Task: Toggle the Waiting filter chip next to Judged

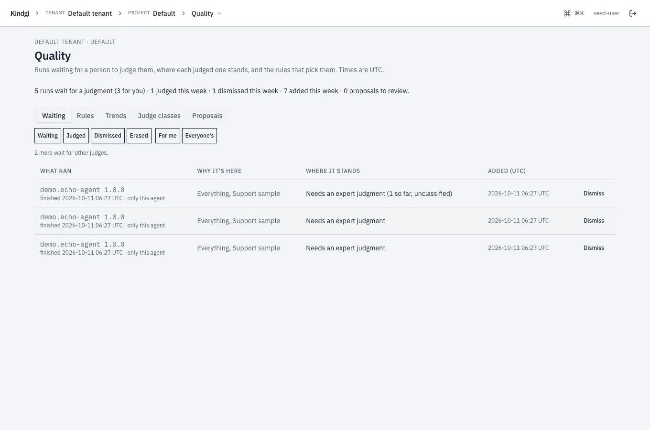Action: (x=48, y=136)
